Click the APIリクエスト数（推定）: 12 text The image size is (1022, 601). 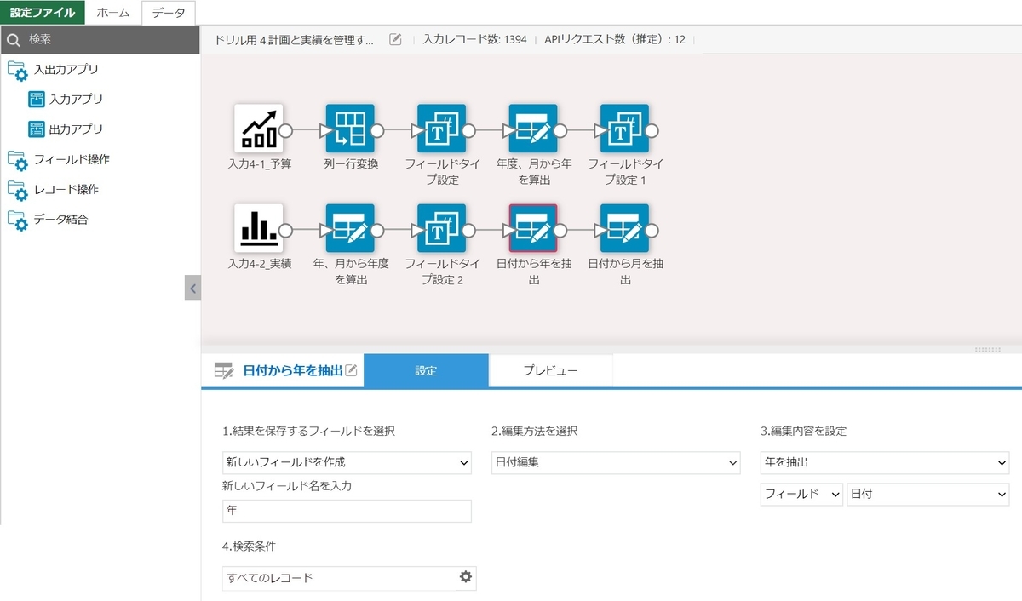coord(615,39)
